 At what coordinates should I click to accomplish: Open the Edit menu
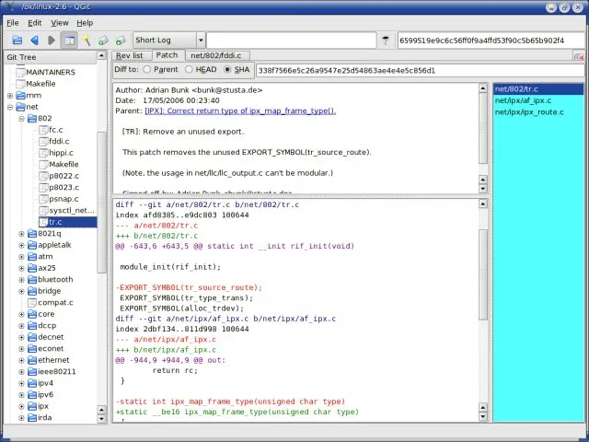(34, 22)
